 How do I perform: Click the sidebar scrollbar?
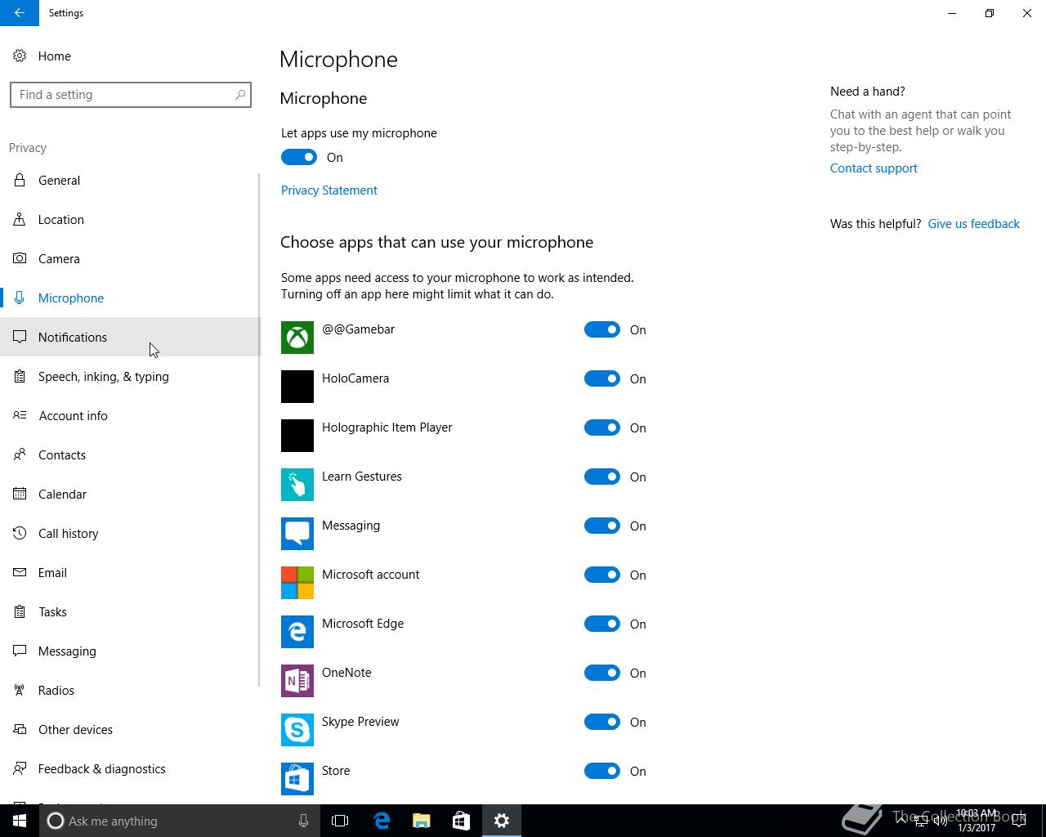[x=259, y=429]
